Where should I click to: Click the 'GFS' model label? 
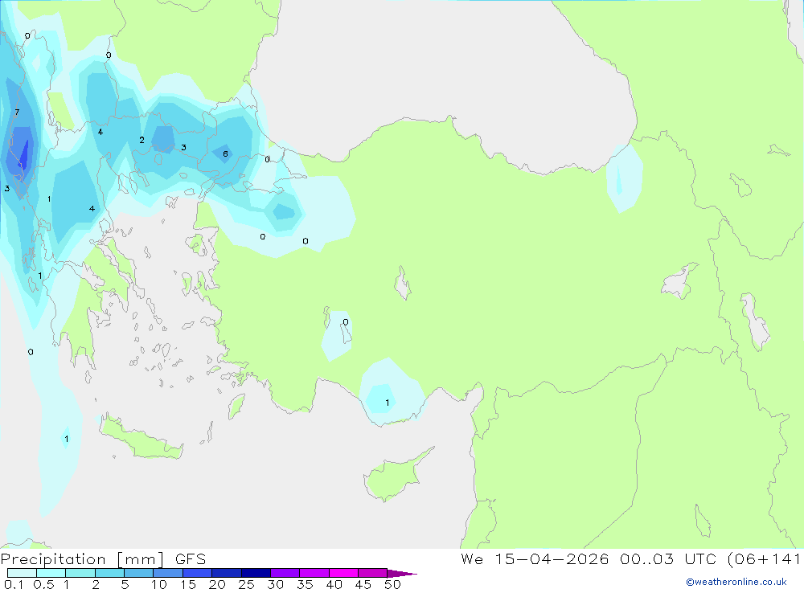[191, 559]
